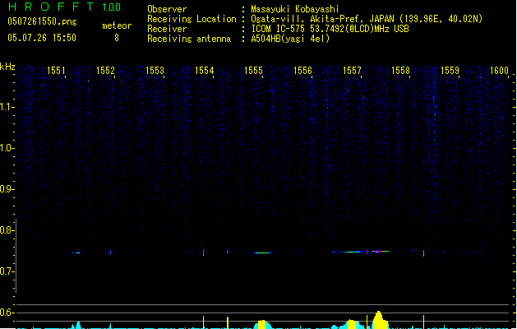Click time marker 1556
Image resolution: width=517 pixels, height=329 pixels.
(302, 71)
